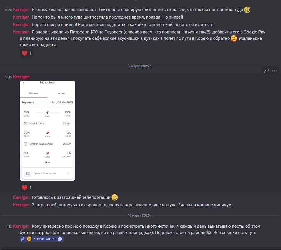This screenshot has width=281, height=250.
Task: Open the three-dot more options menu
Action: [274, 71]
